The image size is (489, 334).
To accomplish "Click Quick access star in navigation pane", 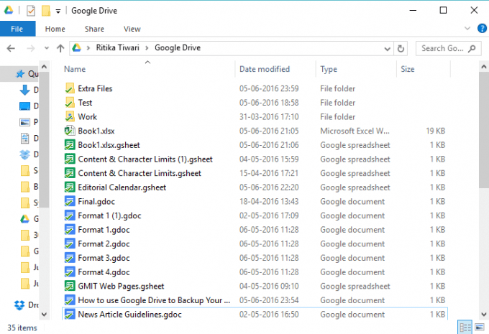I will tap(20, 74).
